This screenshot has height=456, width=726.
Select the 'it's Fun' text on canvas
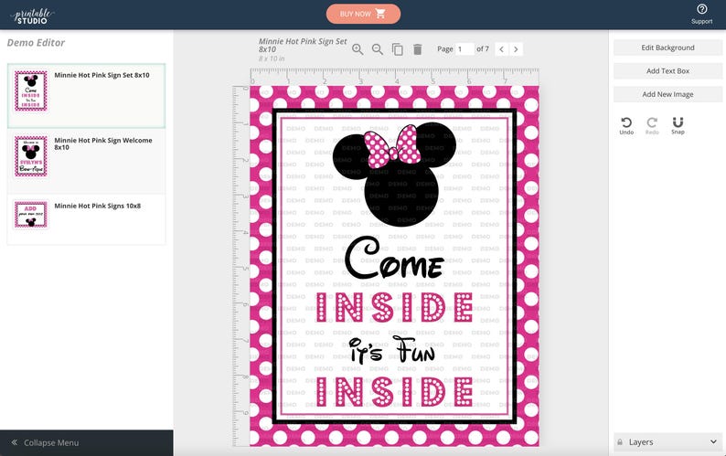pos(391,350)
